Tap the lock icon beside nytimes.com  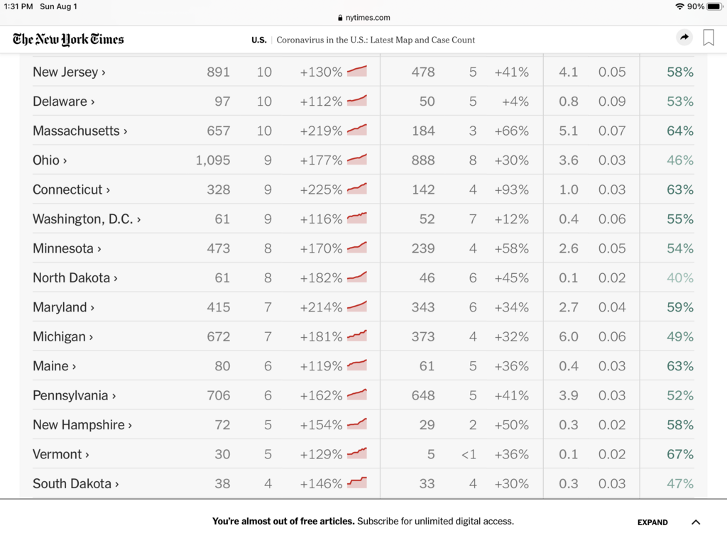click(x=341, y=18)
